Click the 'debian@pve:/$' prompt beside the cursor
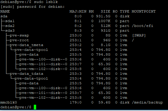The image size is (168, 111). tap(16, 107)
